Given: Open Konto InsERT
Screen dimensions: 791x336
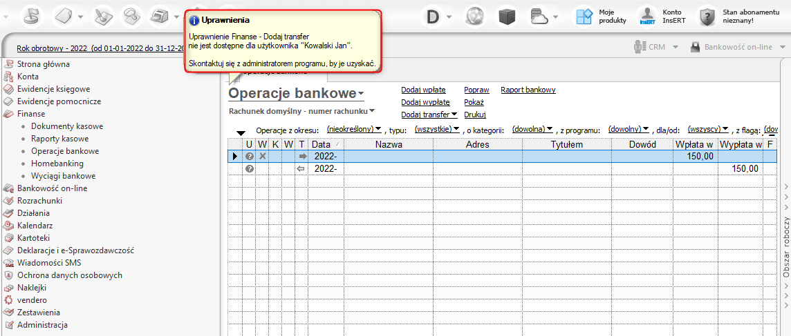Looking at the screenshot, I should click(661, 17).
